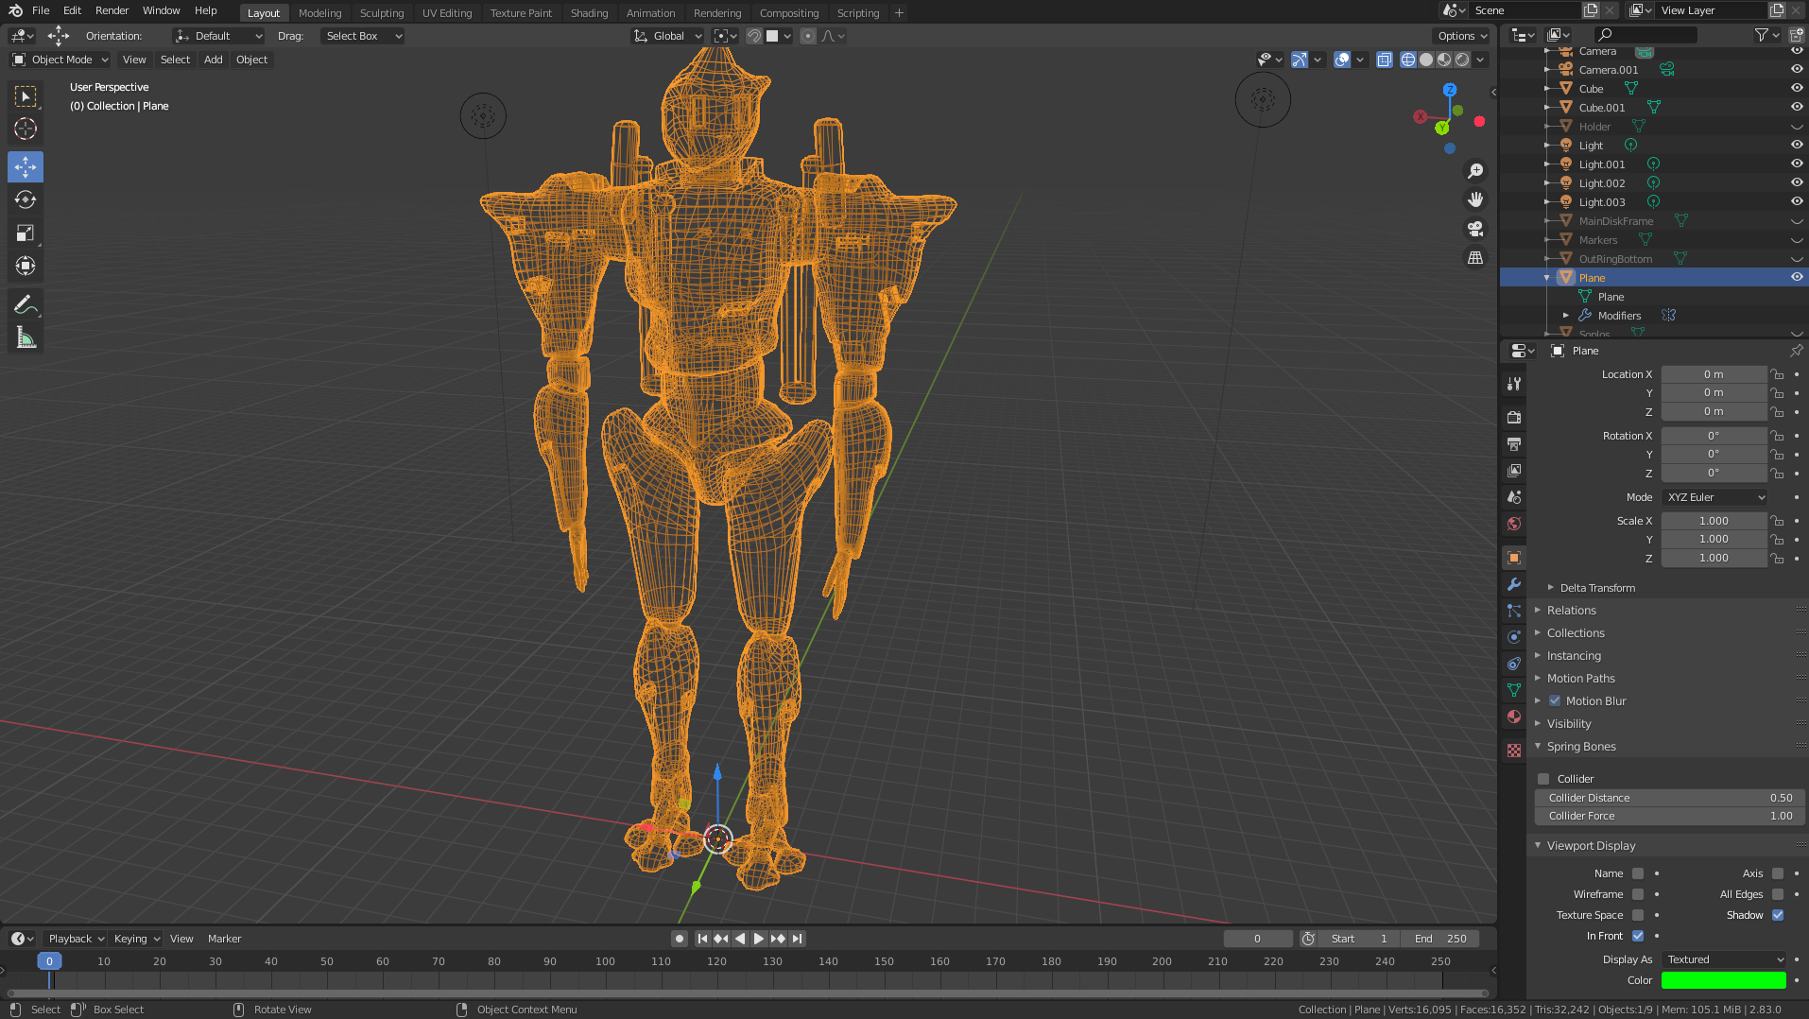Open the File menu
Image resolution: width=1809 pixels, height=1019 pixels.
pyautogui.click(x=41, y=10)
